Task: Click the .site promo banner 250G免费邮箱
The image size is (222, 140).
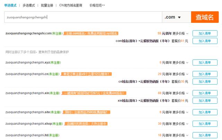Action: (86, 112)
